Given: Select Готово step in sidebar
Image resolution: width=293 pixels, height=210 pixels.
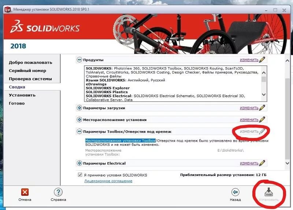Looking at the screenshot, I should [x=16, y=103].
